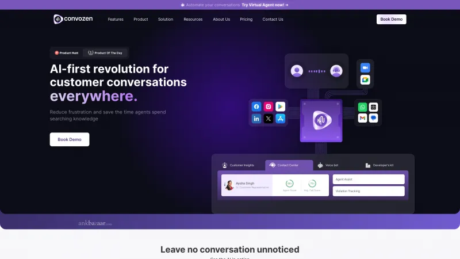Image resolution: width=460 pixels, height=259 pixels.
Task: Click the App Store icon
Action: pos(281,119)
